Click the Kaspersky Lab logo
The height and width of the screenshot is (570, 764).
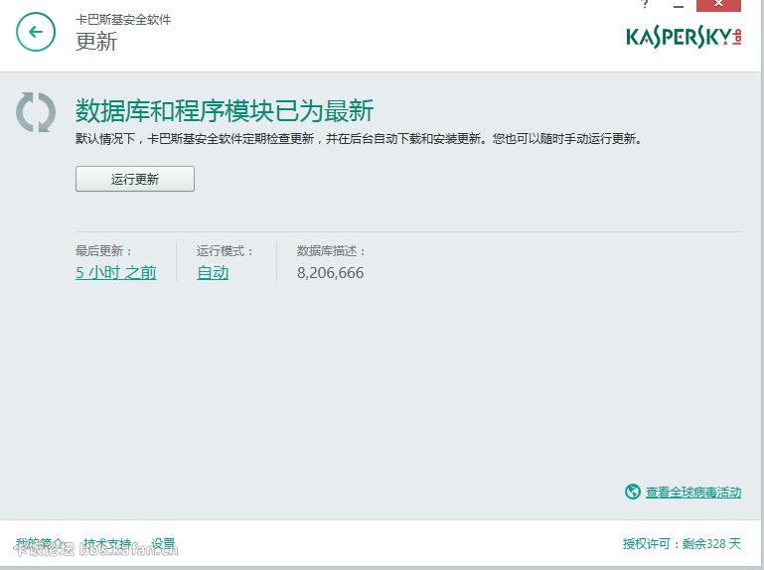[684, 38]
